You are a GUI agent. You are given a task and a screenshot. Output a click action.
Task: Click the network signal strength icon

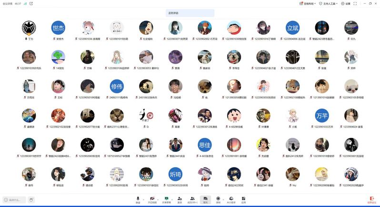tap(25, 3)
